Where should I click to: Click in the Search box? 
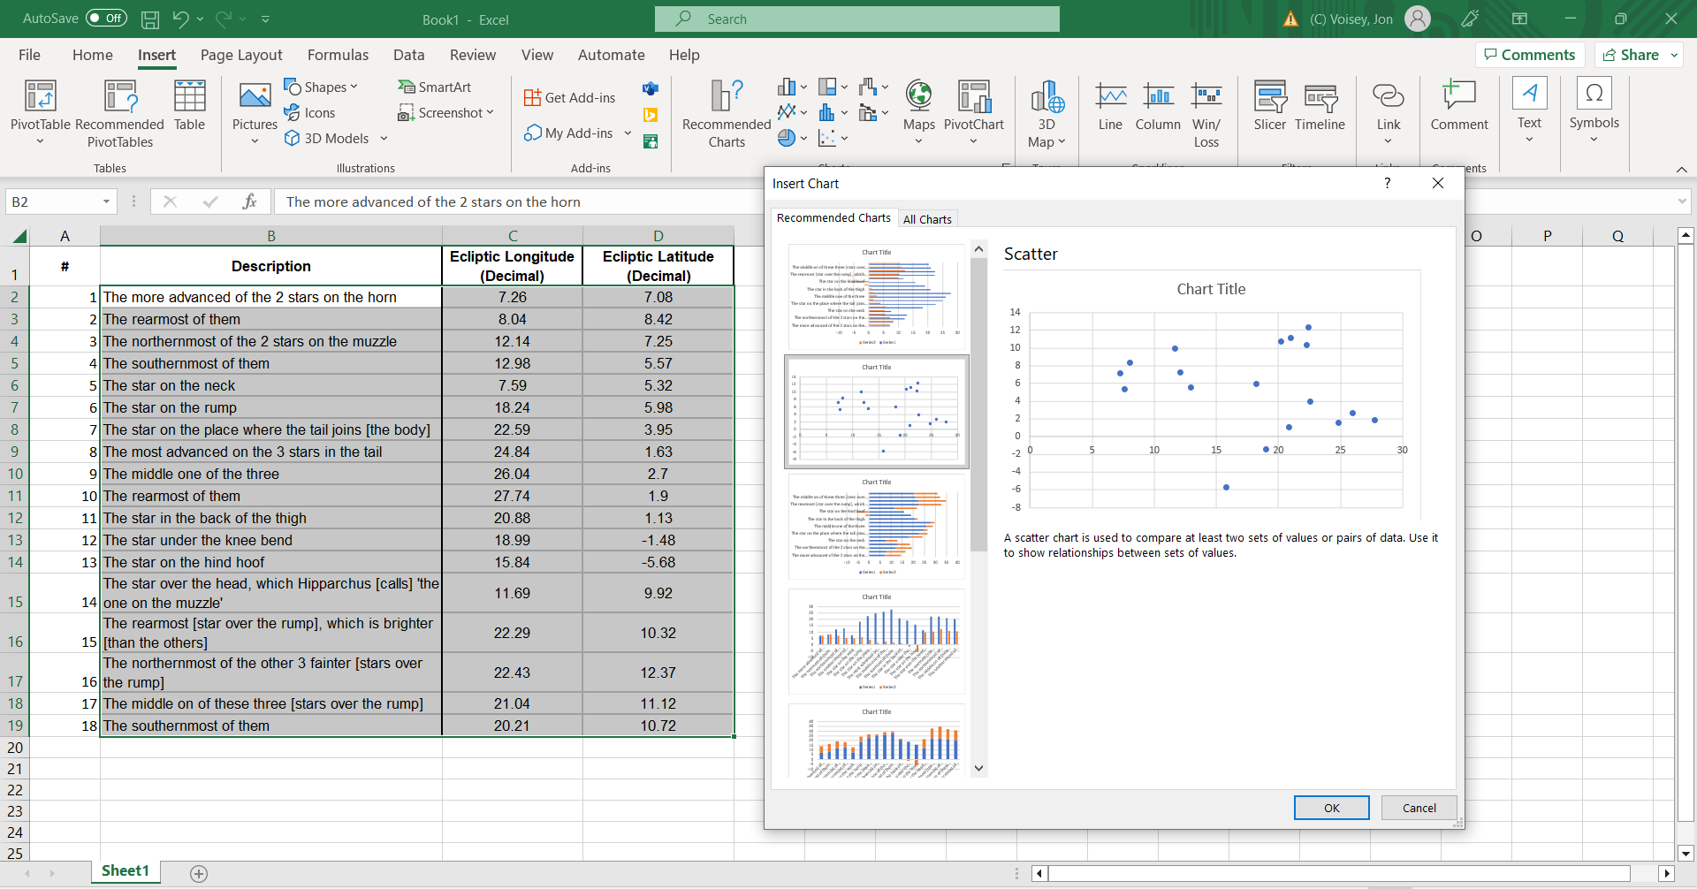point(857,19)
